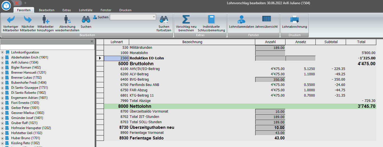Click Überzeitsaldo Vormonat field 10.00

[x=270, y=111]
